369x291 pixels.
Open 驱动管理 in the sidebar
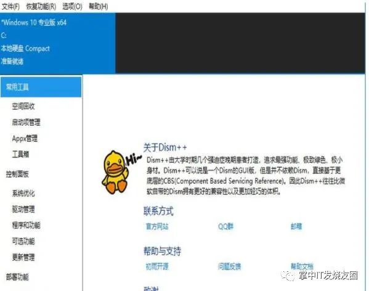[x=23, y=209]
